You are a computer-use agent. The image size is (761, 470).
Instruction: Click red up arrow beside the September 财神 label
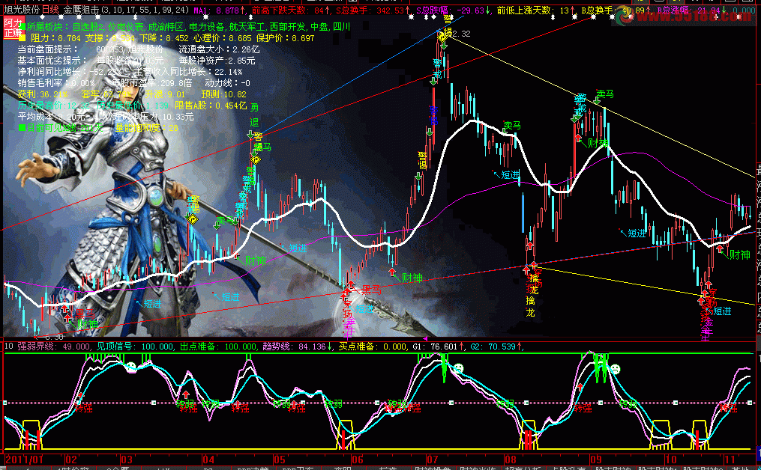click(578, 138)
